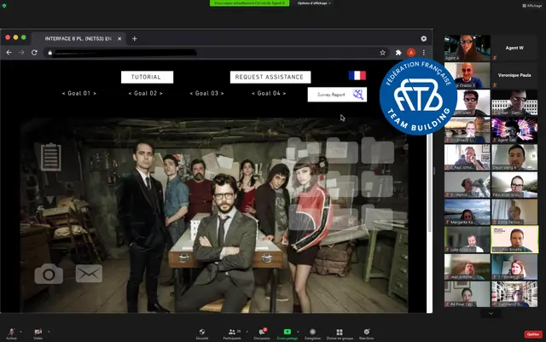Click the green encryption shield icon
The width and height of the screenshot is (546, 342).
pos(4,6)
